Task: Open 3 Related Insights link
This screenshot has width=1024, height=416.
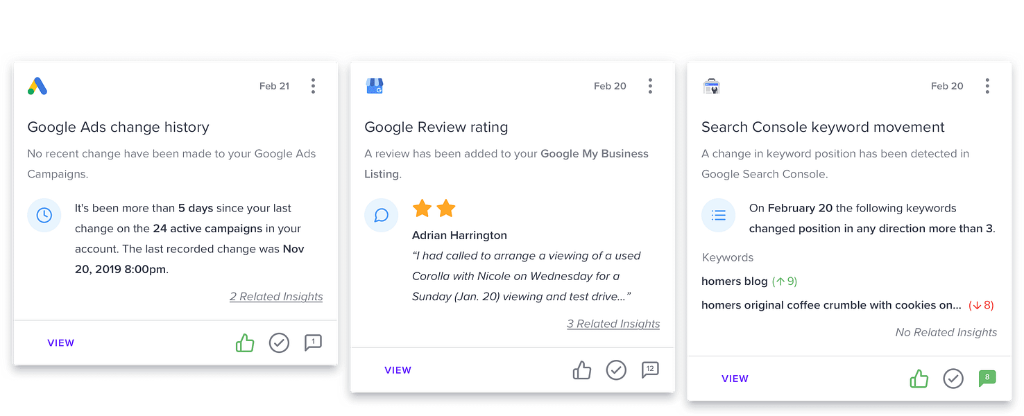Action: [613, 324]
